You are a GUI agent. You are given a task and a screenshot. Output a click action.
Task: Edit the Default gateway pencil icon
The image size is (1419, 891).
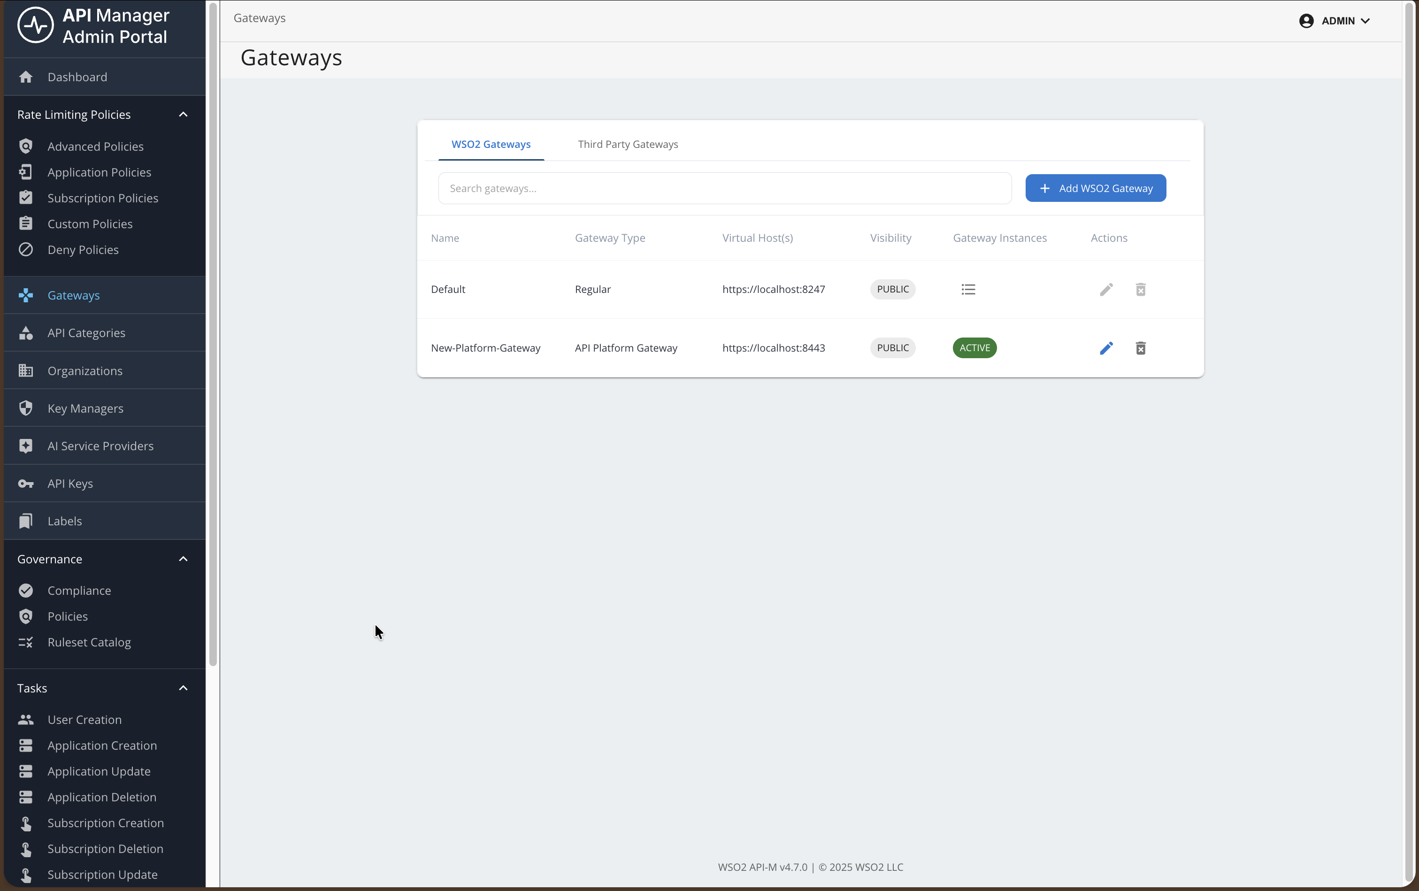(x=1106, y=289)
